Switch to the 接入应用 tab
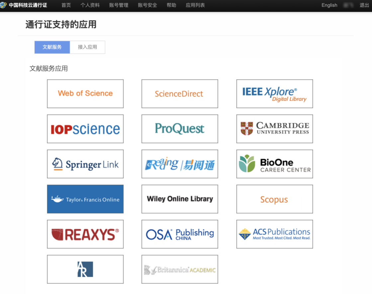The width and height of the screenshot is (372, 294). tap(88, 47)
